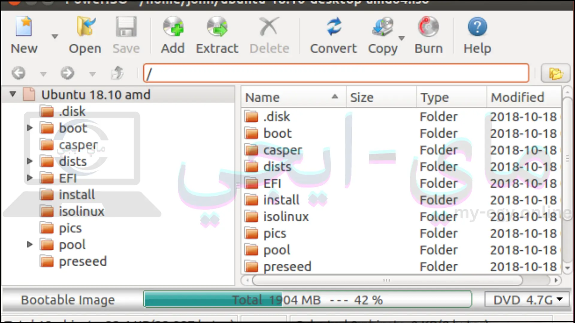Select pool folder in the tree
Screen dimensions: 575x323
72,245
